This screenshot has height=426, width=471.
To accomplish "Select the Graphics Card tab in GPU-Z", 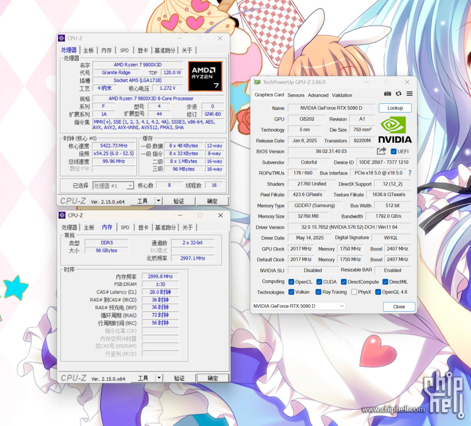I will click(269, 95).
